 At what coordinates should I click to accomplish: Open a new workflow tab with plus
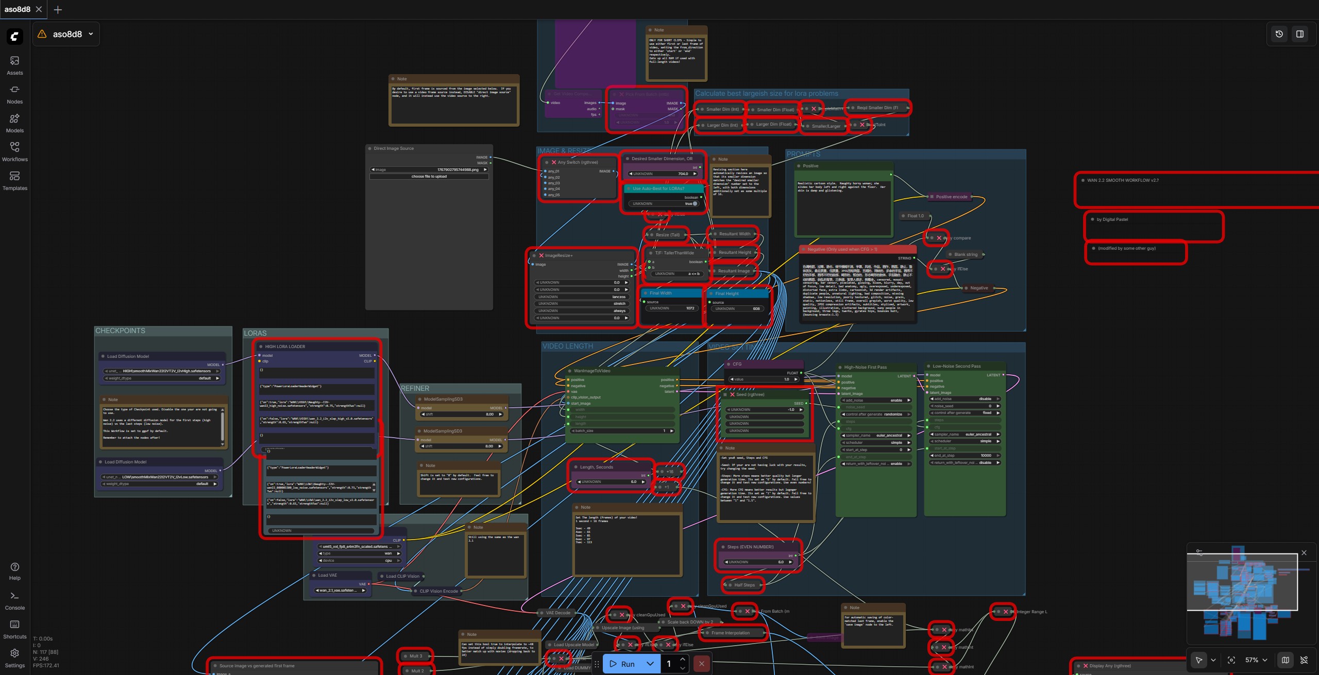tap(58, 9)
